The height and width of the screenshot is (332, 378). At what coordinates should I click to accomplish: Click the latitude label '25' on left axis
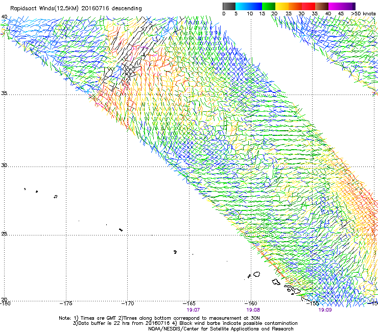[4, 233]
